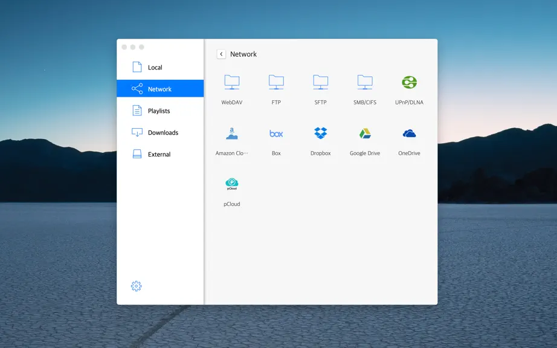Open settings via the gear icon
Viewport: 557px width, 348px height.
click(136, 286)
